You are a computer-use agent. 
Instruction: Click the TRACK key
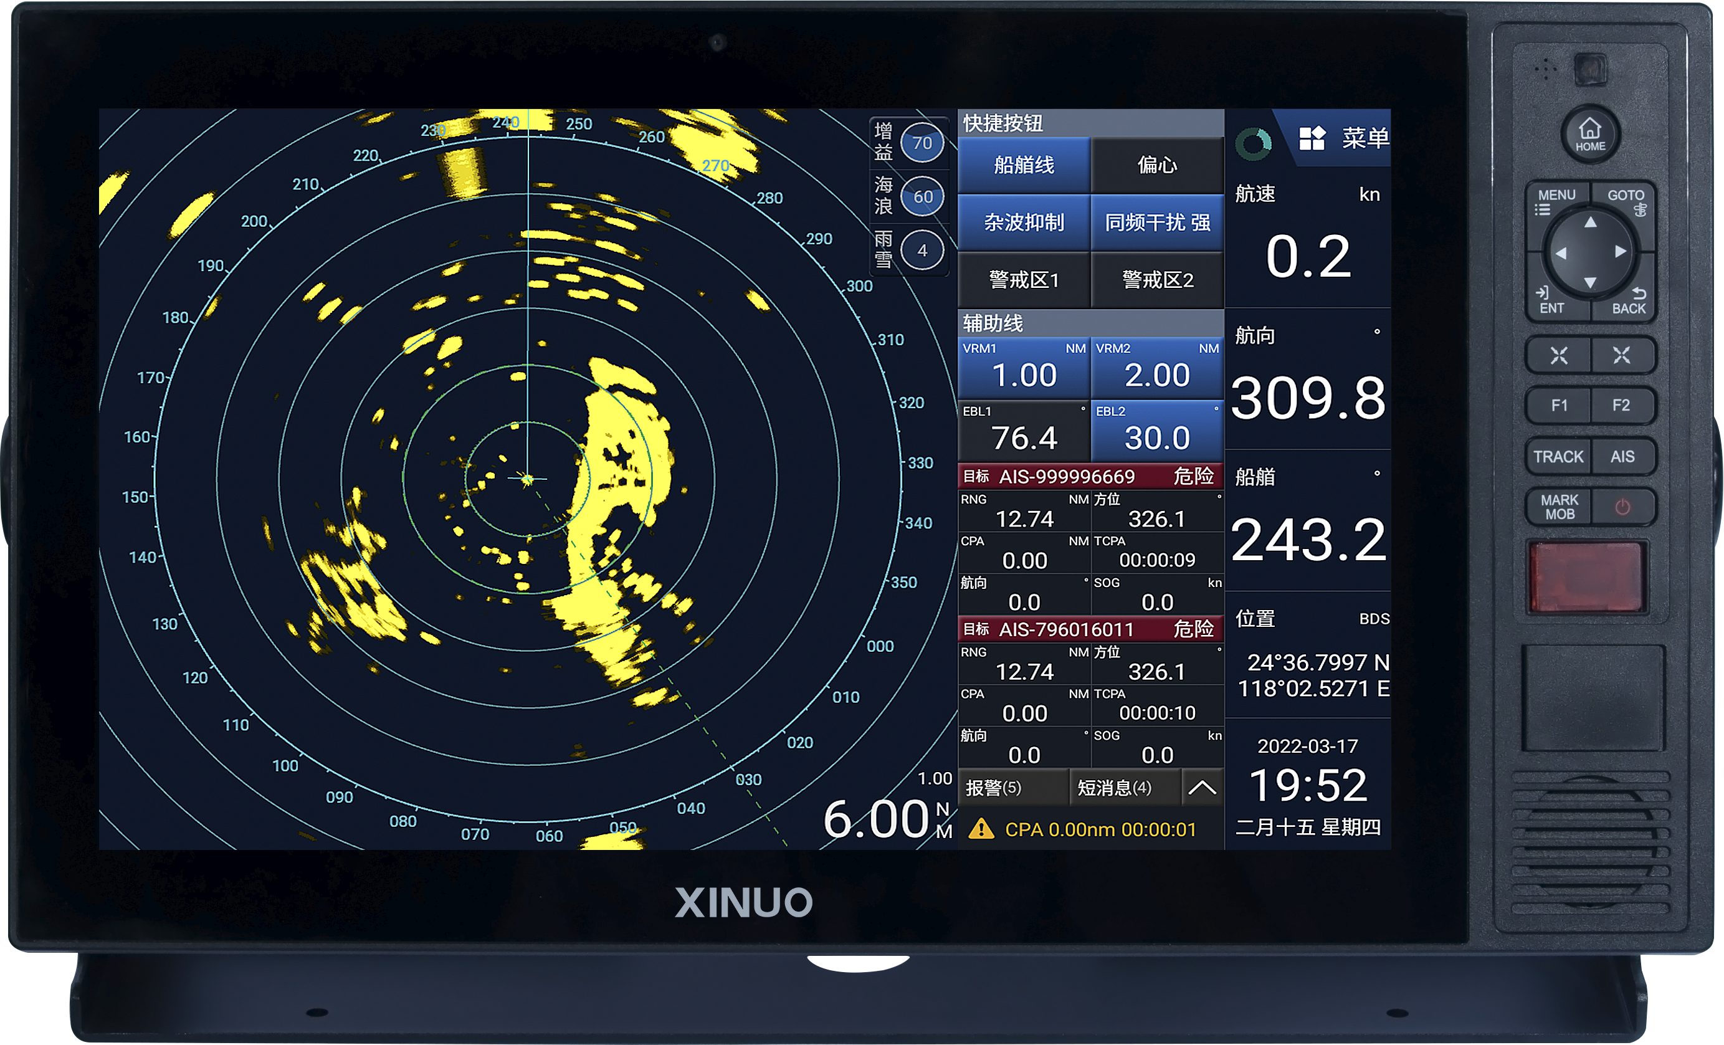point(1559,456)
